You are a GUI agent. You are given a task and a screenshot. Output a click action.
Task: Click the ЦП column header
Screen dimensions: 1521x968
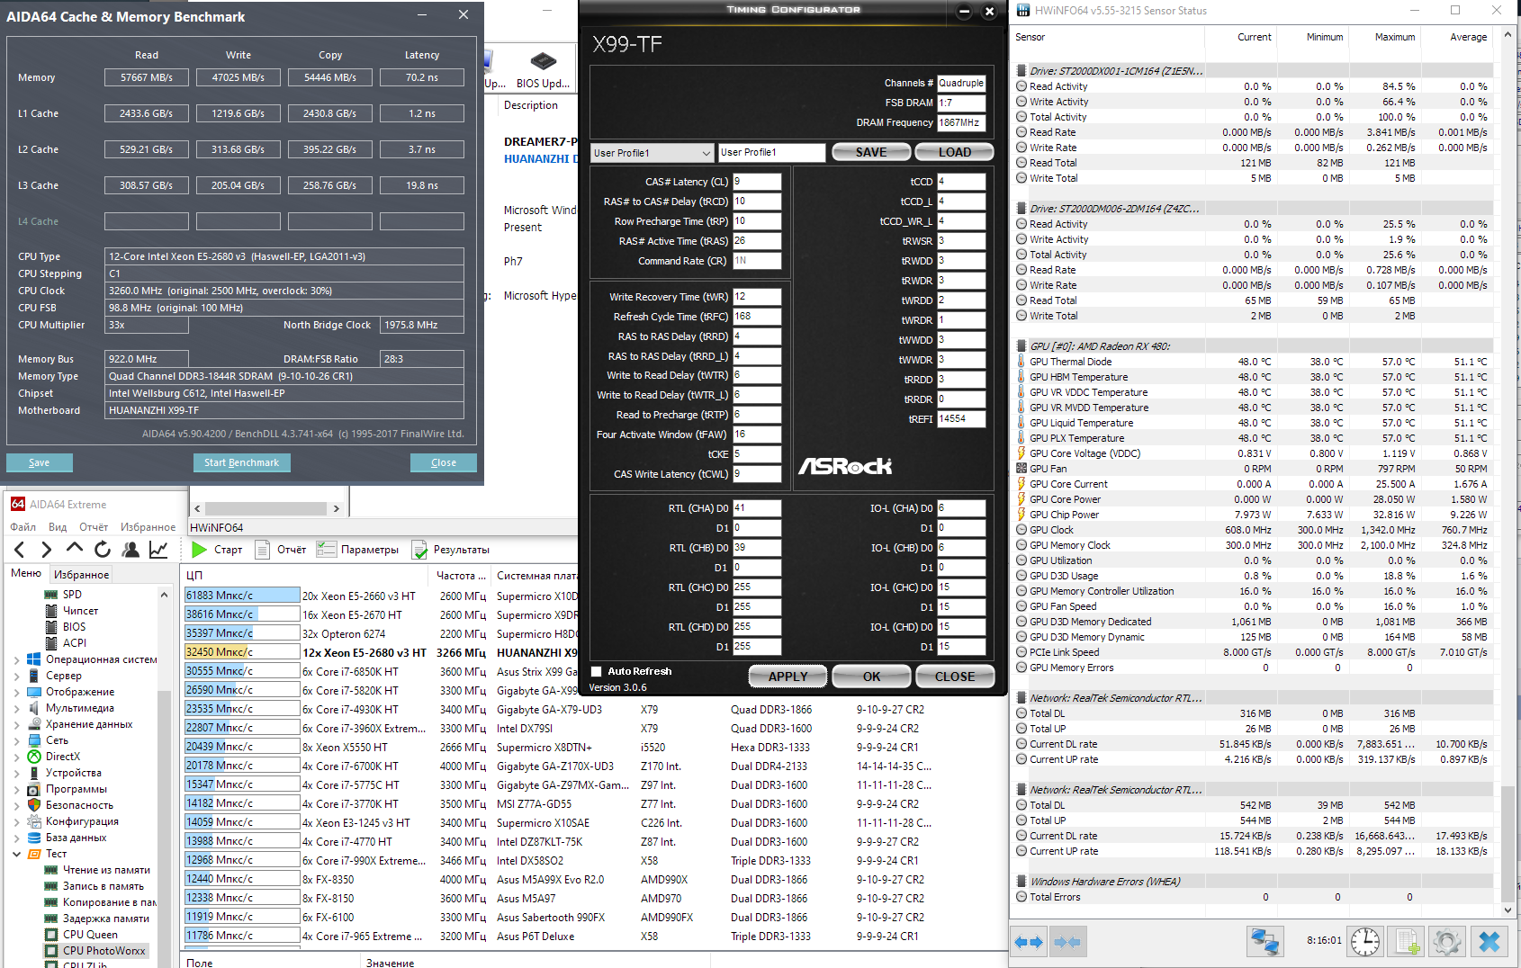(306, 576)
